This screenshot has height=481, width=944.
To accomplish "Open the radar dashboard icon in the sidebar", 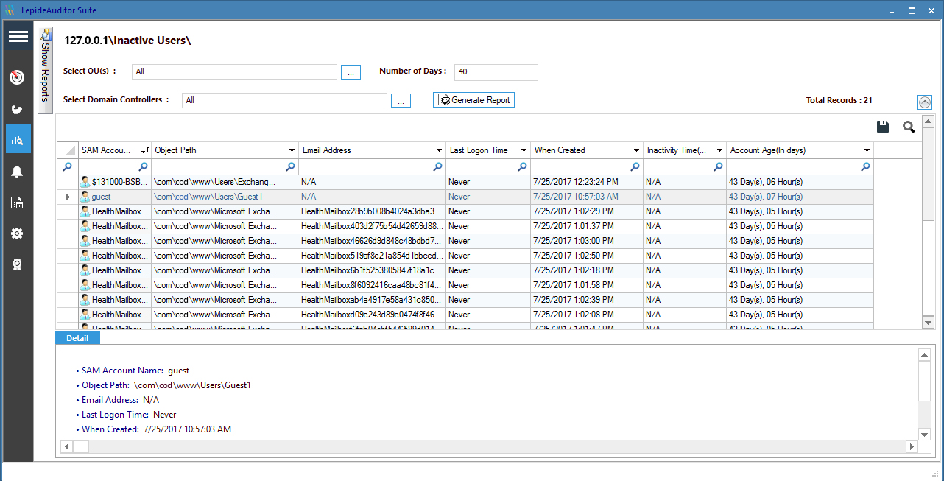I will click(x=18, y=77).
